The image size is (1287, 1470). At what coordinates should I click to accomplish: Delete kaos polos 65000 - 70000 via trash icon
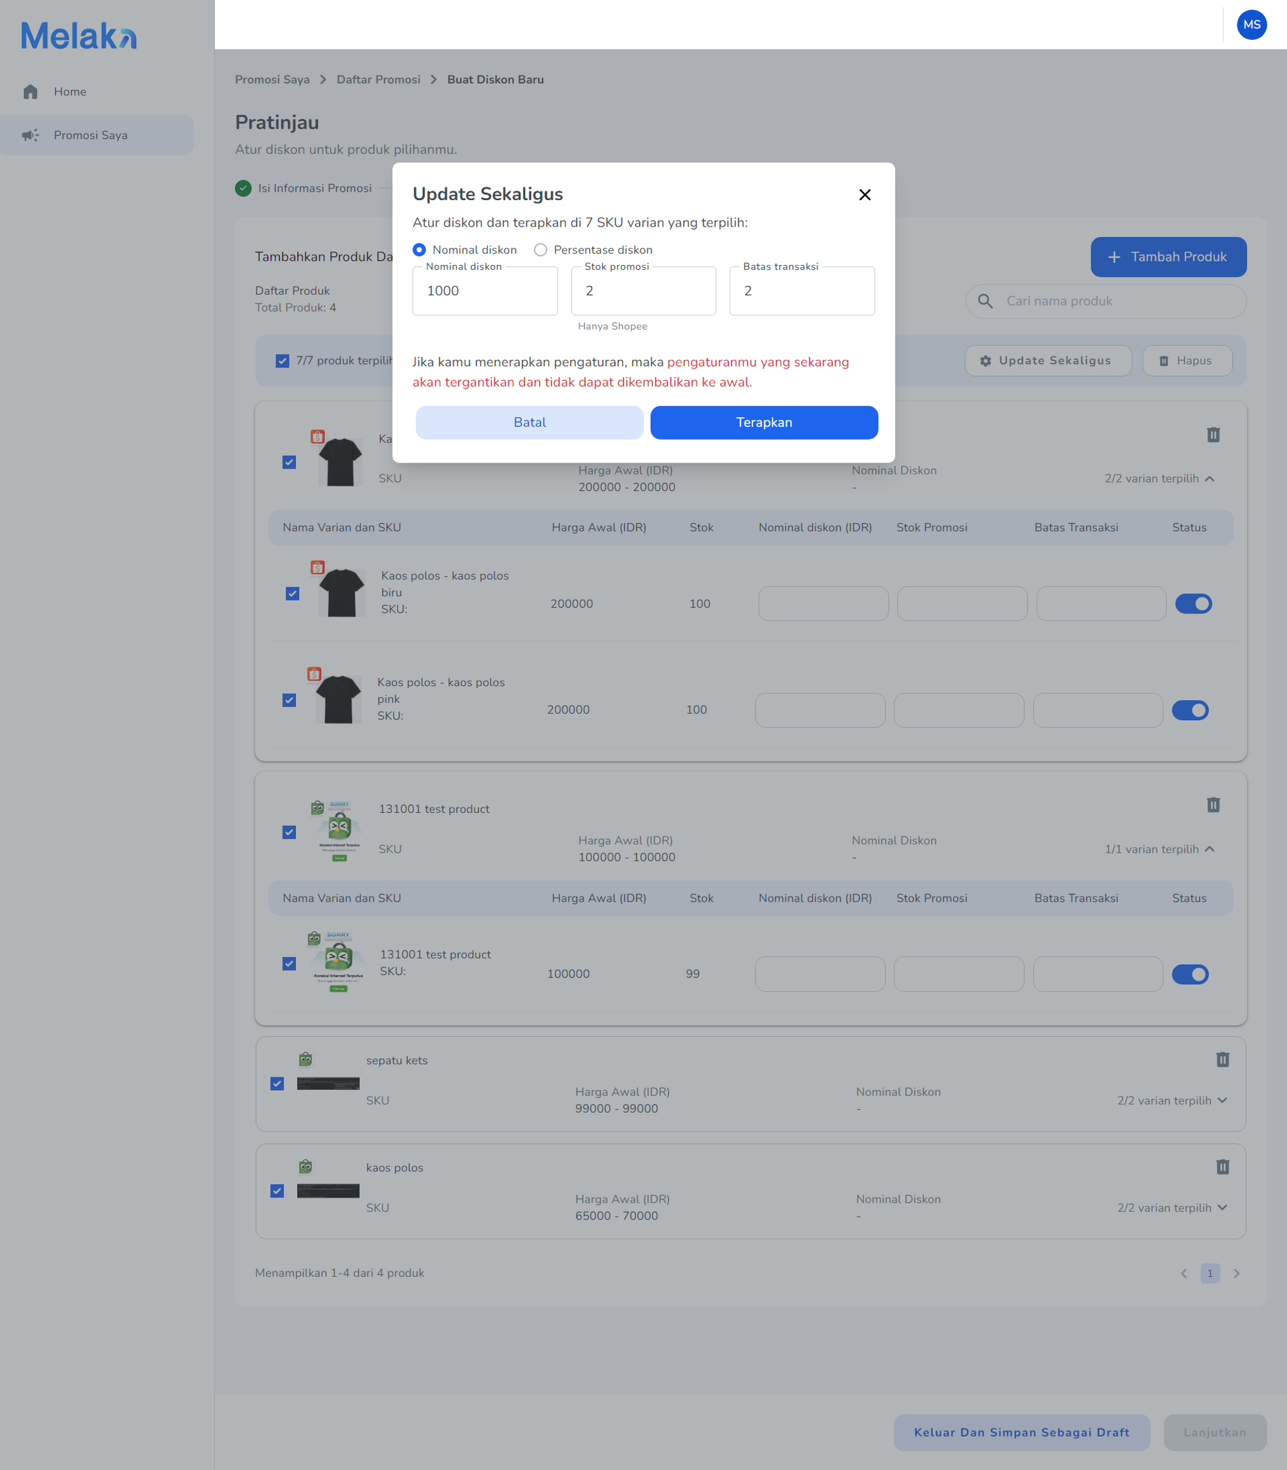[1223, 1168]
